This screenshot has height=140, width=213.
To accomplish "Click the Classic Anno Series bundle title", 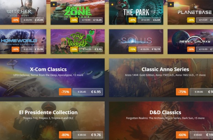I will click(x=165, y=69).
